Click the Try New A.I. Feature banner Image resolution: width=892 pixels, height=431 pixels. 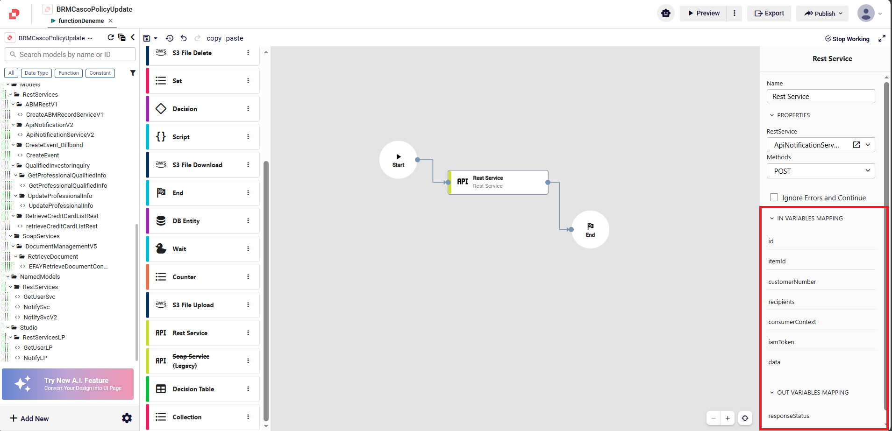68,384
